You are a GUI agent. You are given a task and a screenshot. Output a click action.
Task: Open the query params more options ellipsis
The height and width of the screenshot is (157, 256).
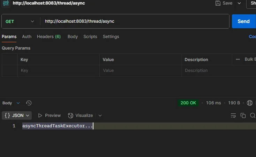pos(238,59)
